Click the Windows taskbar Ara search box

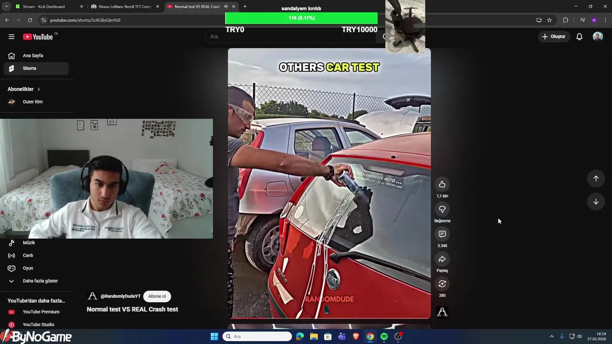pos(257,336)
